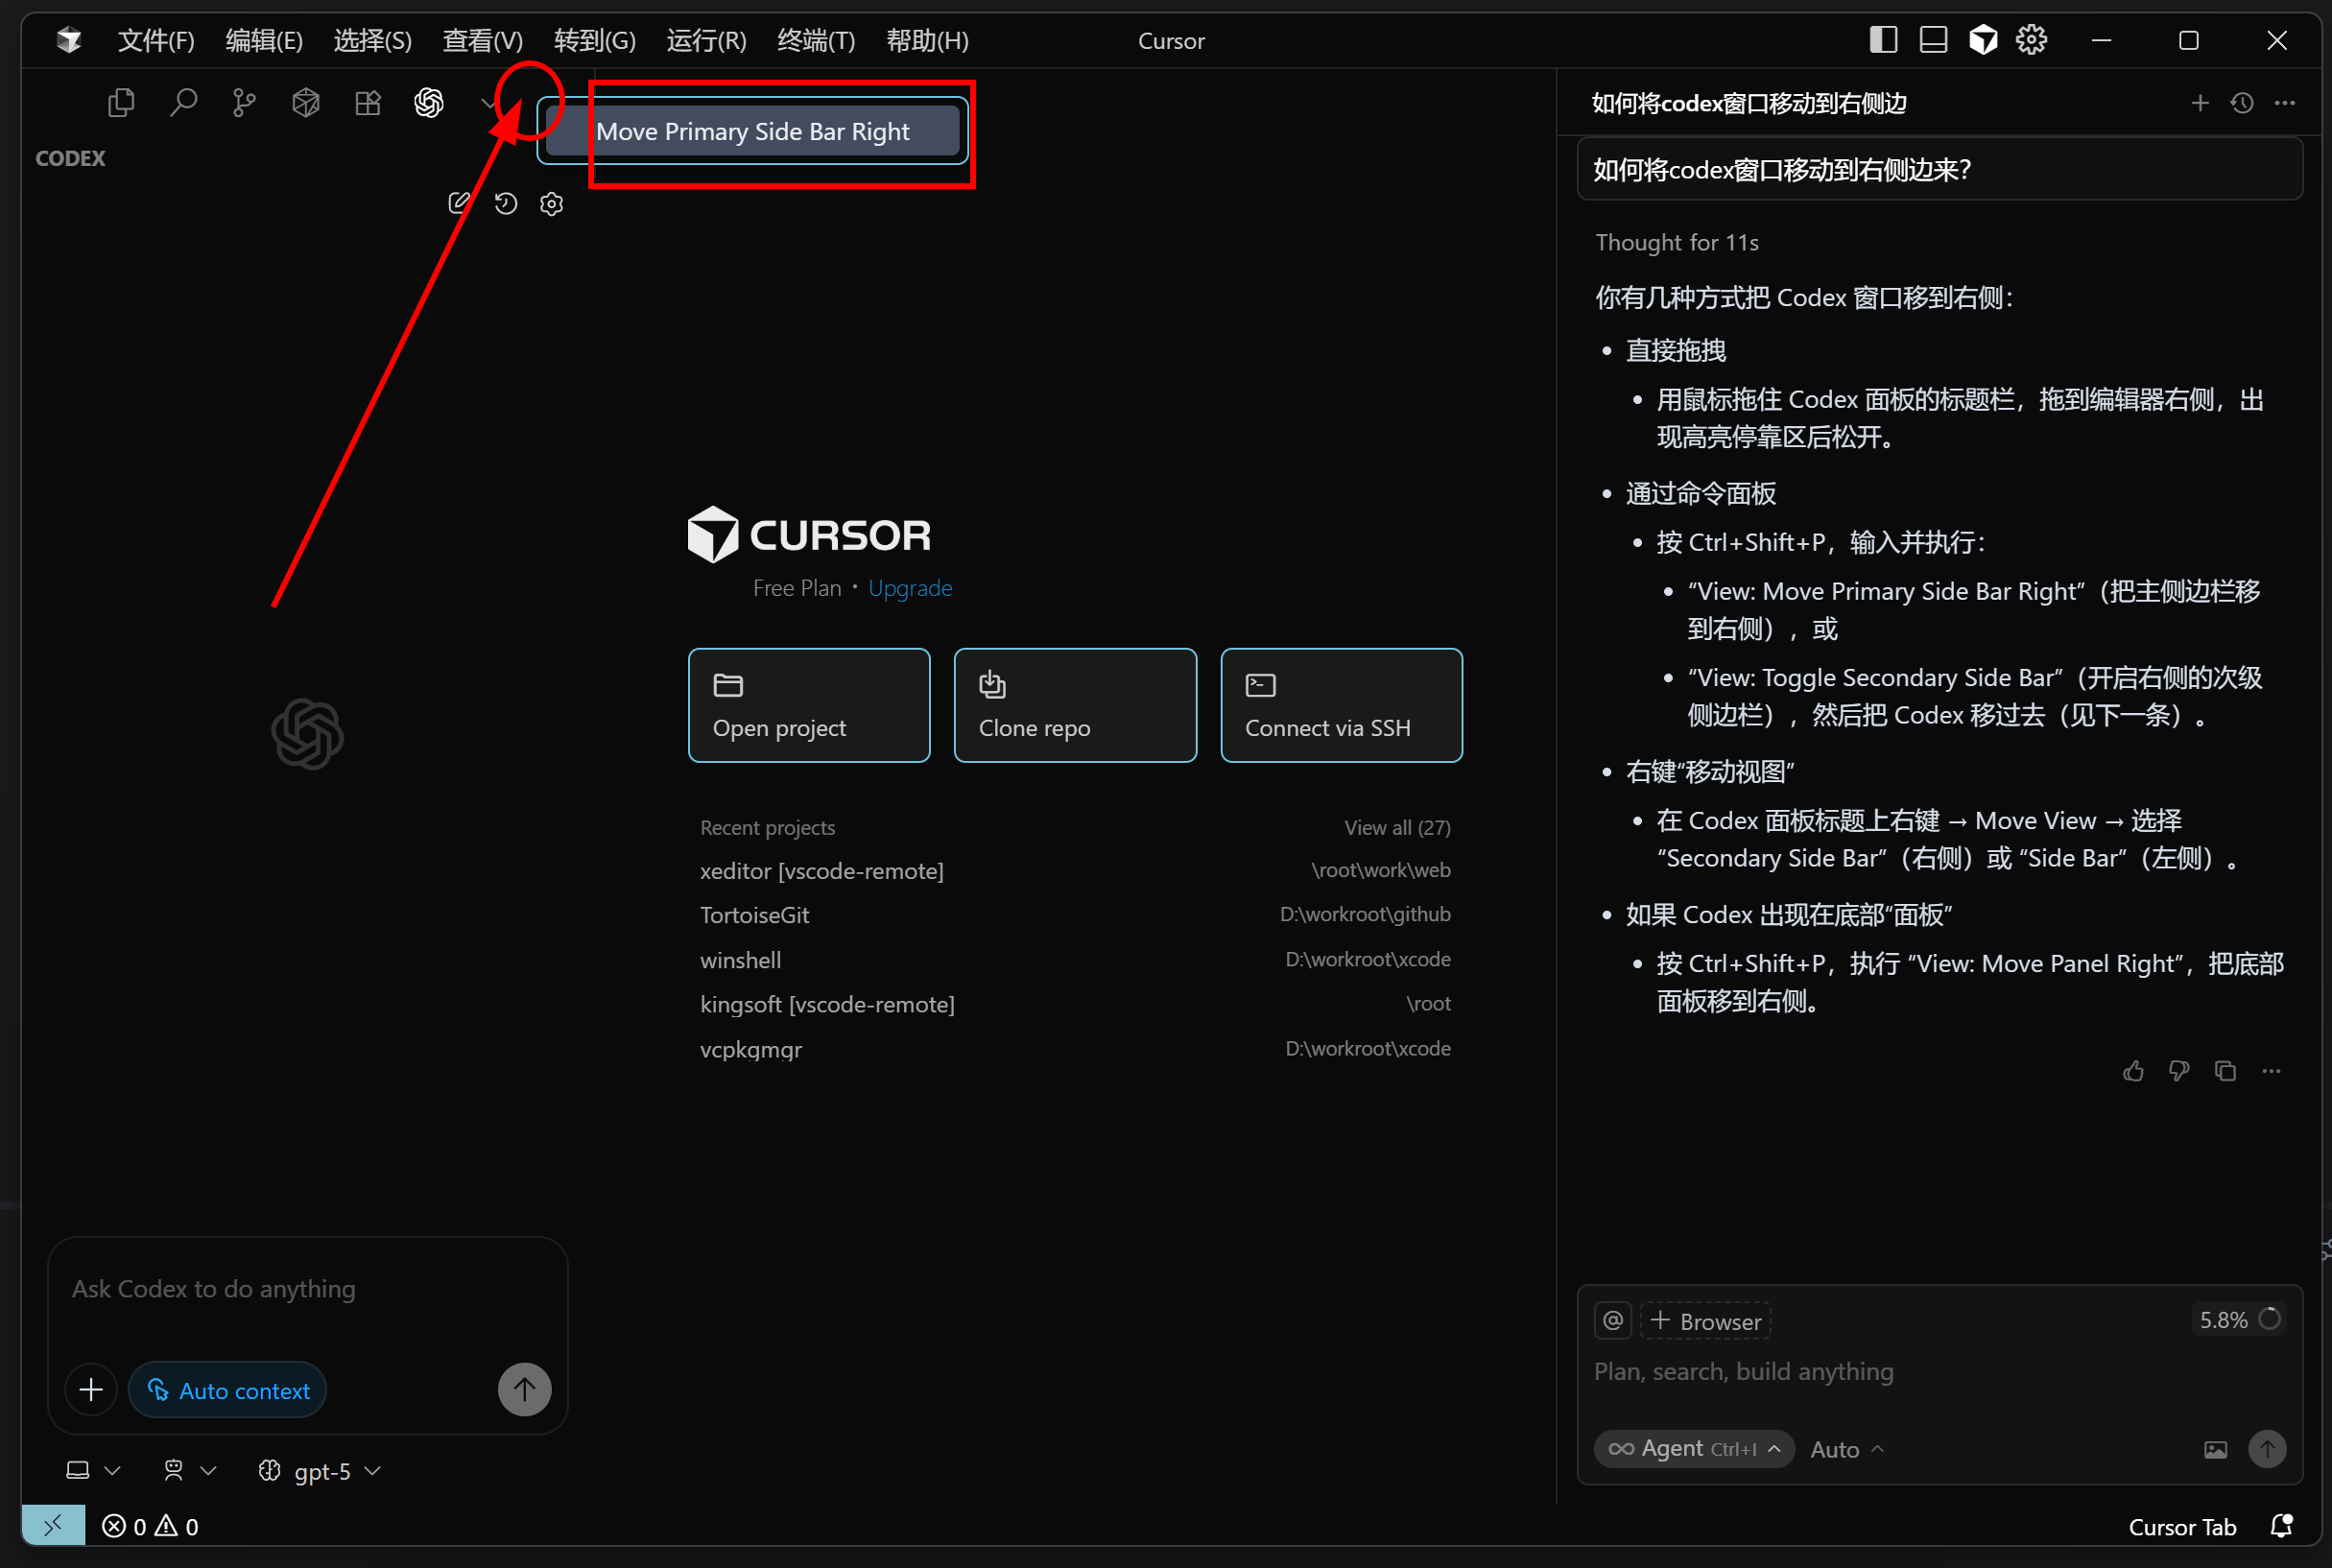Expand activity bar overflow chevron
The image size is (2332, 1568).
tap(489, 102)
